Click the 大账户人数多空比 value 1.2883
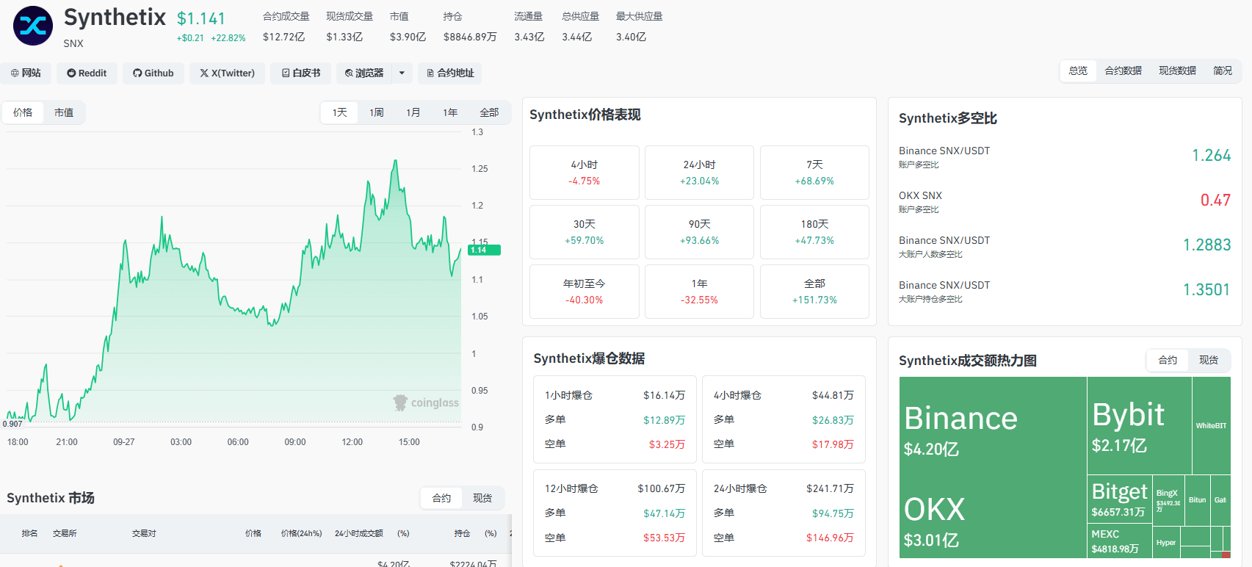Image resolution: width=1252 pixels, height=567 pixels. click(x=1206, y=245)
